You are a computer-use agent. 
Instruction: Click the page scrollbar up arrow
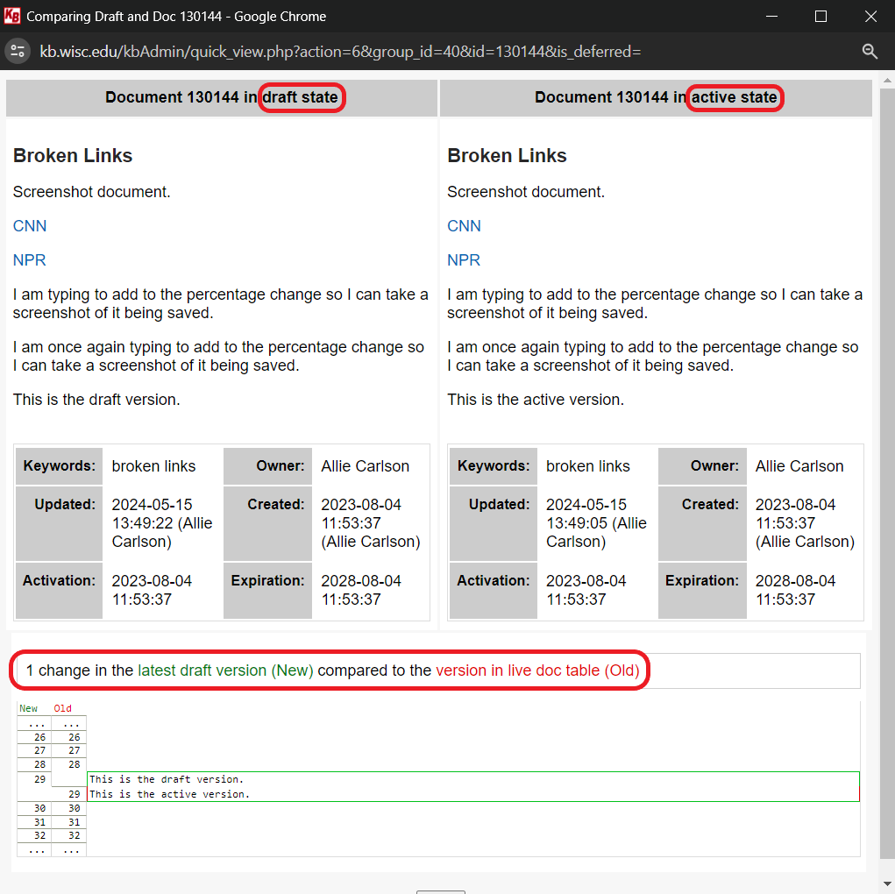[x=887, y=81]
